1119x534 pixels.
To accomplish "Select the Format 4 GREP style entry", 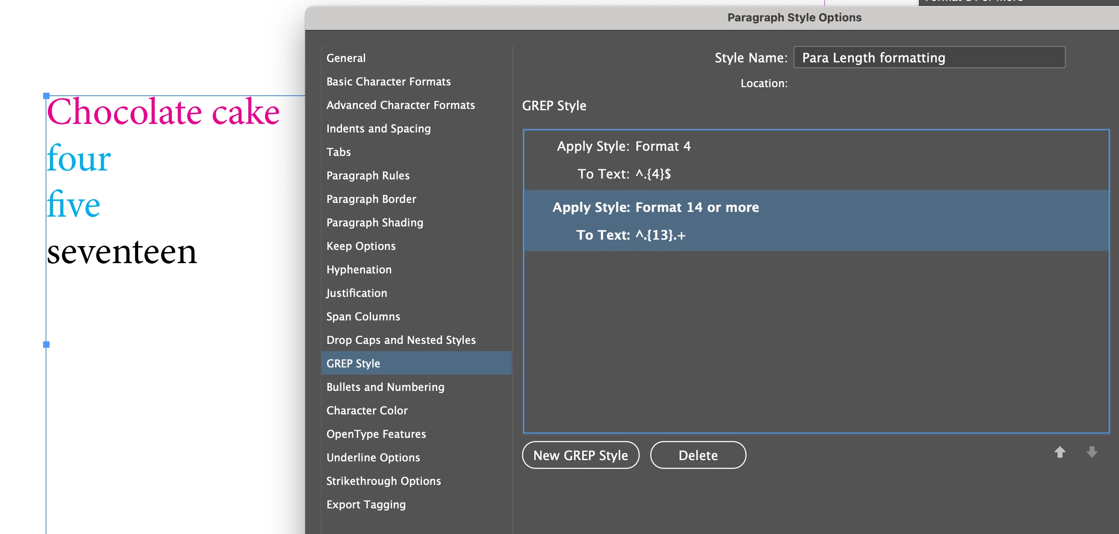I will [x=663, y=146].
